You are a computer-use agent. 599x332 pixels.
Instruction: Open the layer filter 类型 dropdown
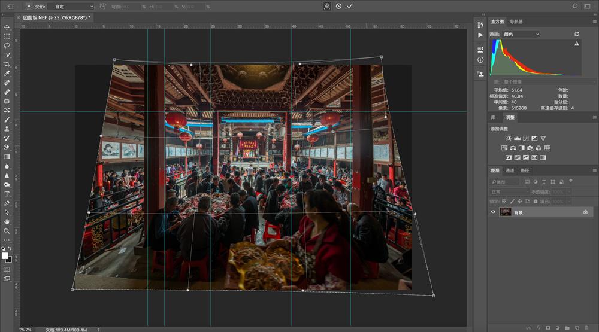[504, 182]
